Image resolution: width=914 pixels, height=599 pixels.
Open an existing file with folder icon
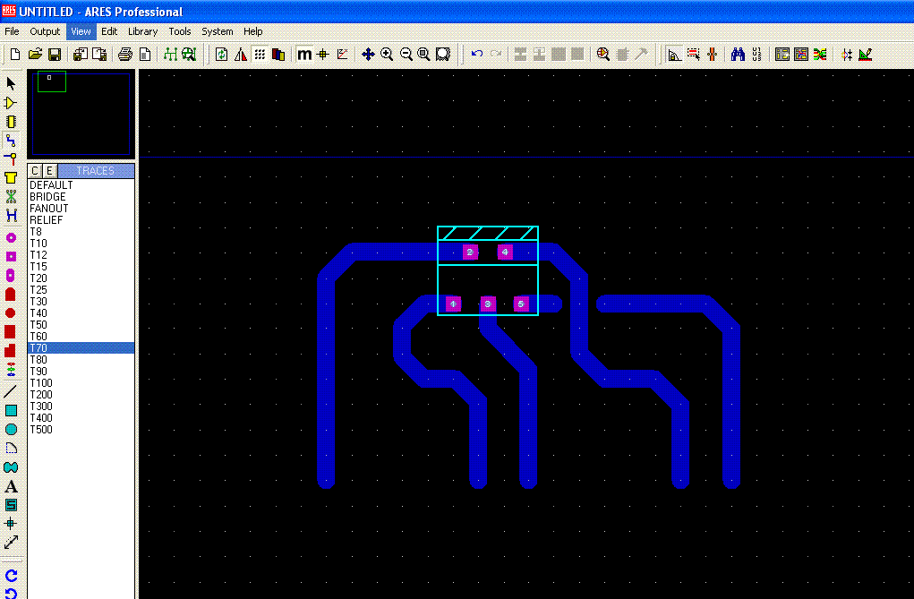[x=34, y=55]
